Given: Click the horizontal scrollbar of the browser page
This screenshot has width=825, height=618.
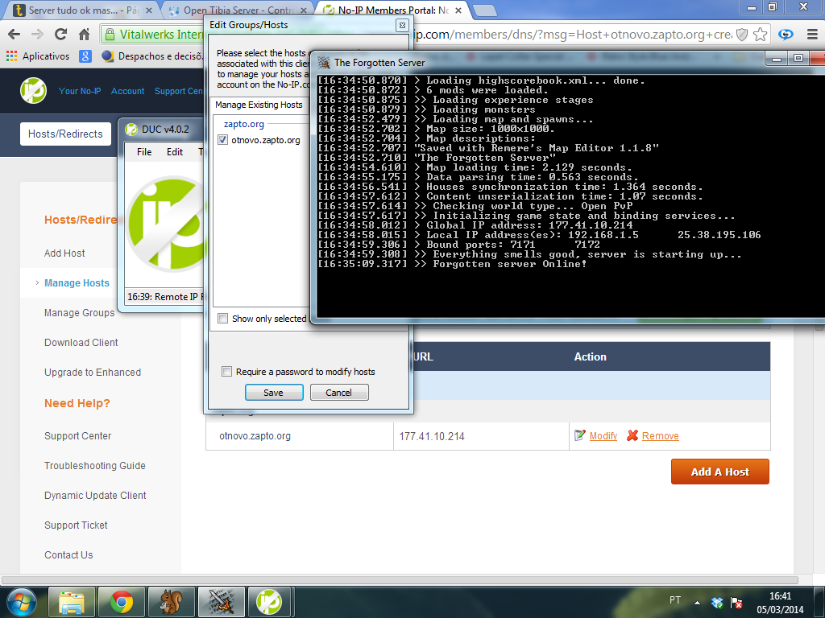Looking at the screenshot, I should click(x=400, y=581).
